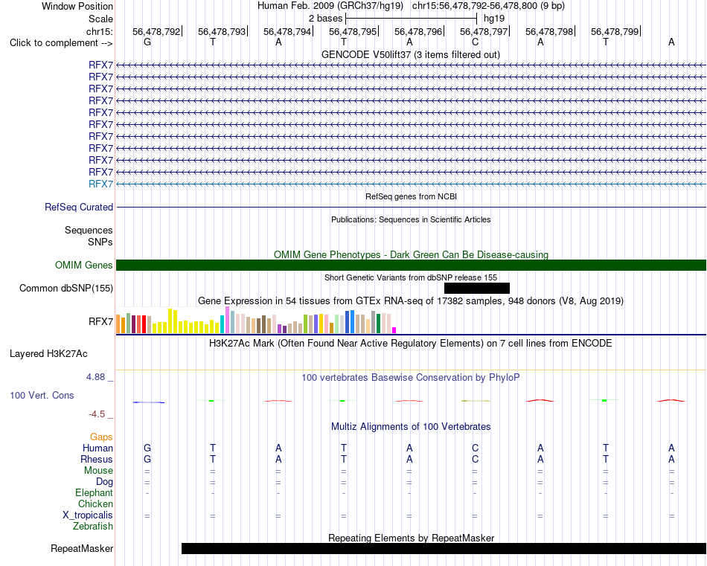Select the 'Dog' alignment row label
Image resolution: width=707 pixels, height=566 pixels.
click(x=104, y=482)
